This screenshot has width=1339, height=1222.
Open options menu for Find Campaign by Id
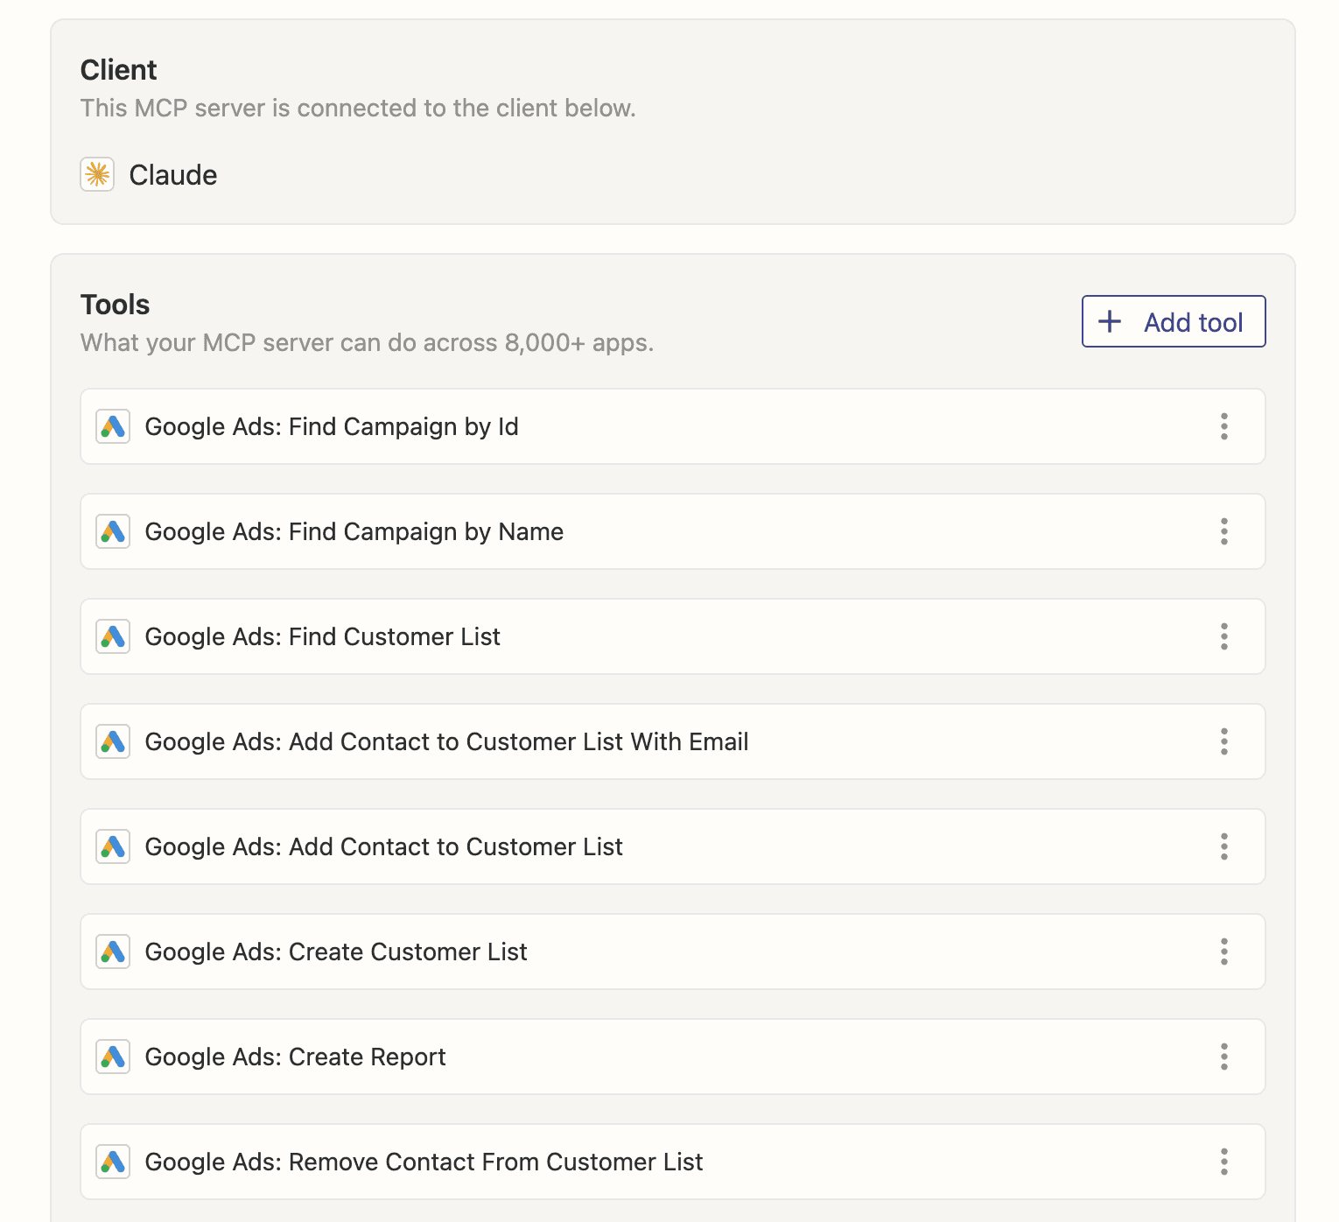tap(1224, 426)
